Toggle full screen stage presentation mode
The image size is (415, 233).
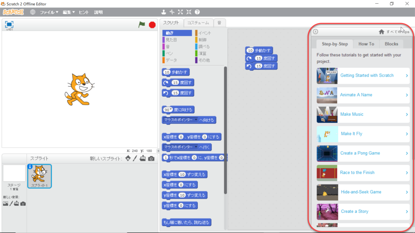click(x=9, y=24)
